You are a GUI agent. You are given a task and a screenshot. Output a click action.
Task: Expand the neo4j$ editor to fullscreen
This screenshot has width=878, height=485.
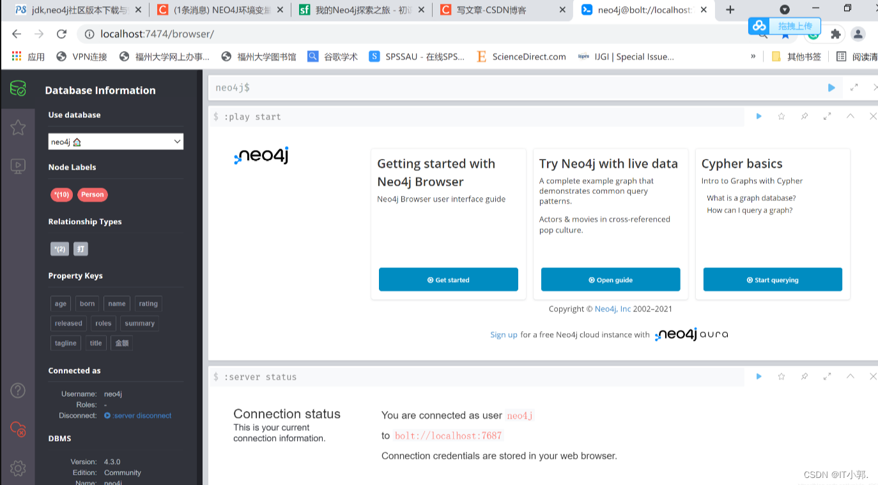(x=854, y=87)
